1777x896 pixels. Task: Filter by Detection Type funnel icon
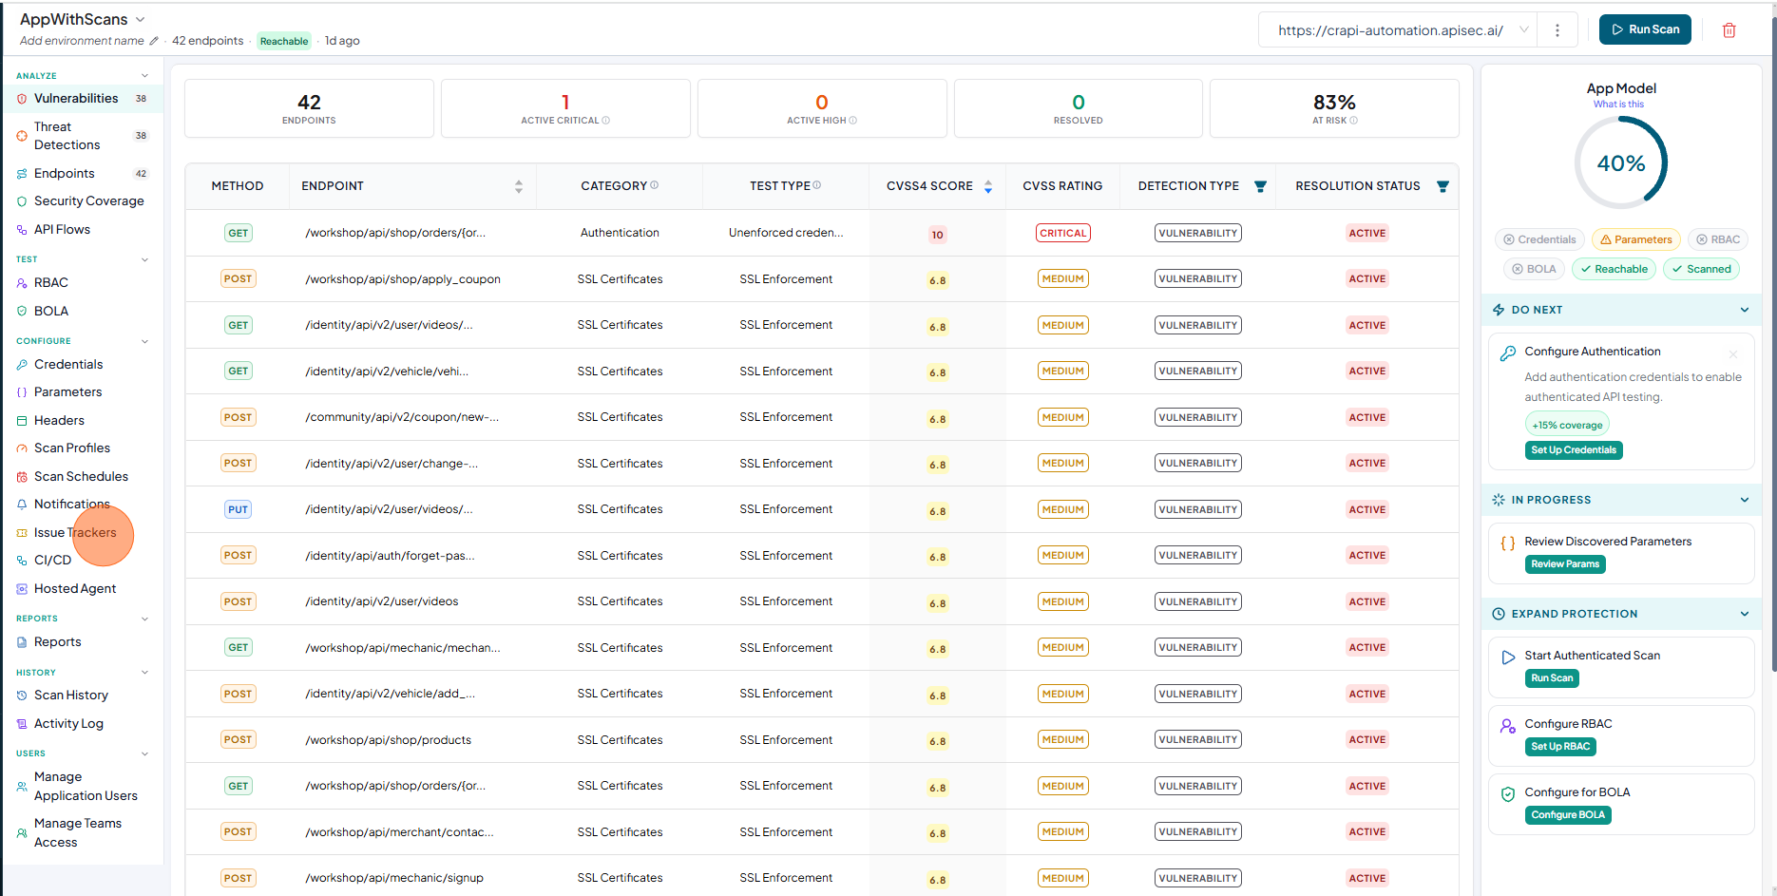click(1260, 186)
